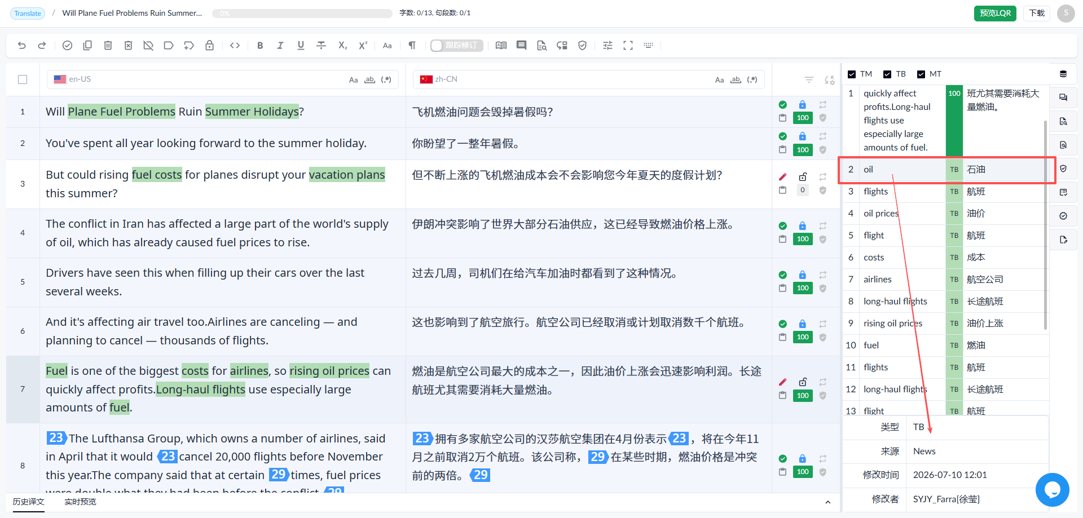
Task: Click the Translate breadcrumb tag
Action: [28, 14]
